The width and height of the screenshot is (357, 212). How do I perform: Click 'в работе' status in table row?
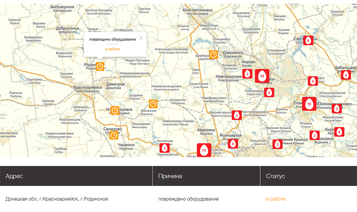pos(276,199)
